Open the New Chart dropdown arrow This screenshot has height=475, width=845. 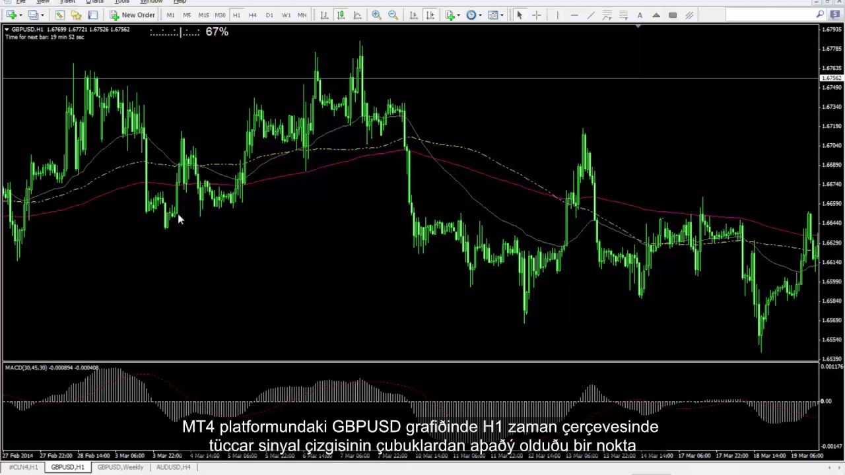pyautogui.click(x=20, y=15)
